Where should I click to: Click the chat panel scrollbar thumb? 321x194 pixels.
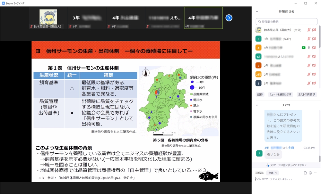(320, 159)
